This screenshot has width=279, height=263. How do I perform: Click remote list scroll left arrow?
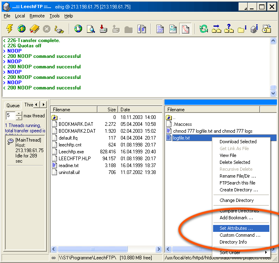click(169, 249)
